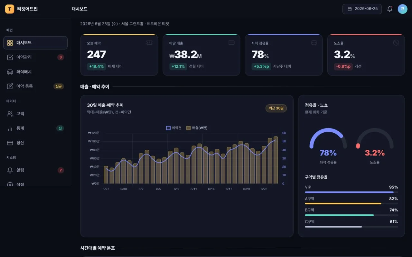Click the 74% B구역 value
Image resolution: width=412 pixels, height=257 pixels.
393,210
